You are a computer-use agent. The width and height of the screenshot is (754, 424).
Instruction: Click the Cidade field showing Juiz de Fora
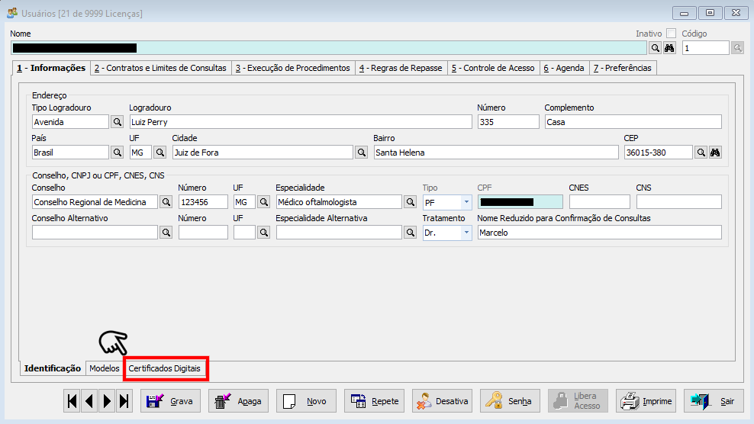(263, 153)
